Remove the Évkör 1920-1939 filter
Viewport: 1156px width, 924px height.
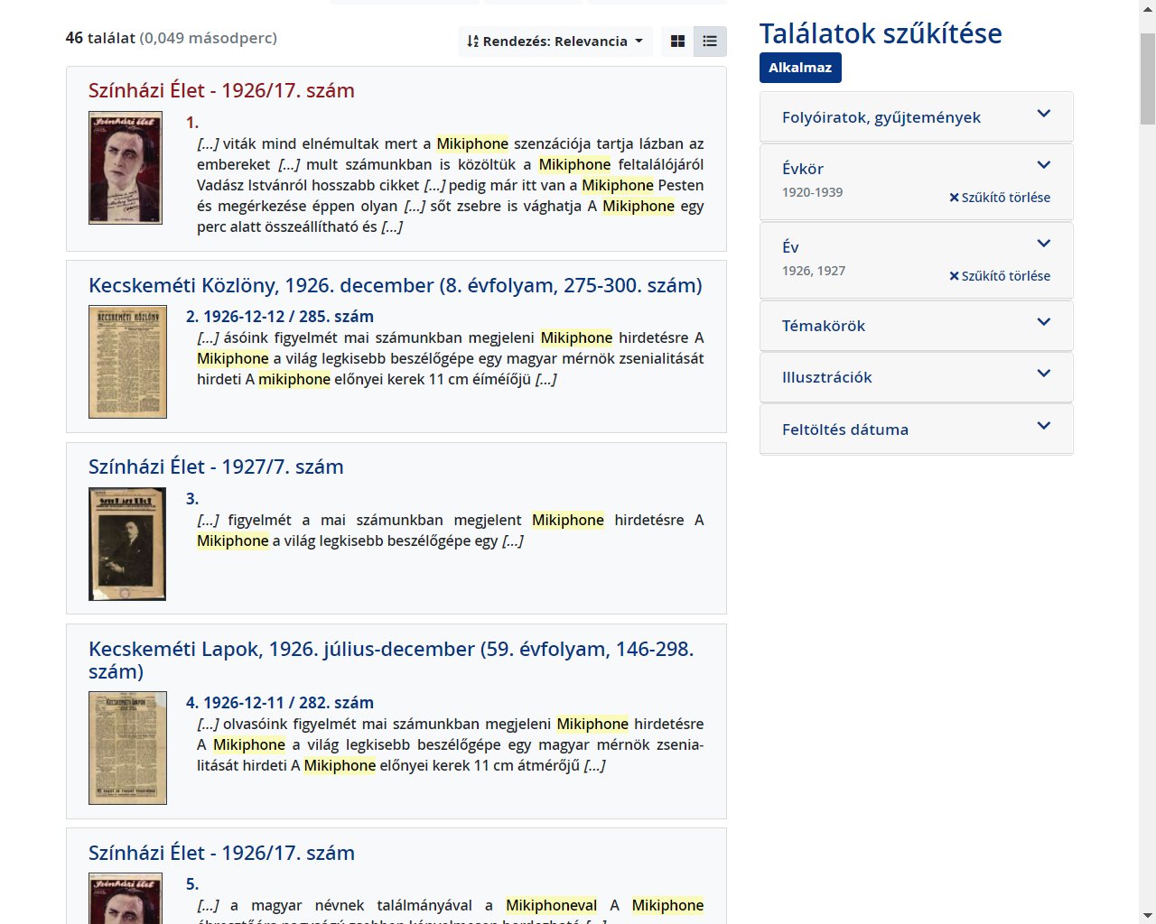tap(1000, 198)
